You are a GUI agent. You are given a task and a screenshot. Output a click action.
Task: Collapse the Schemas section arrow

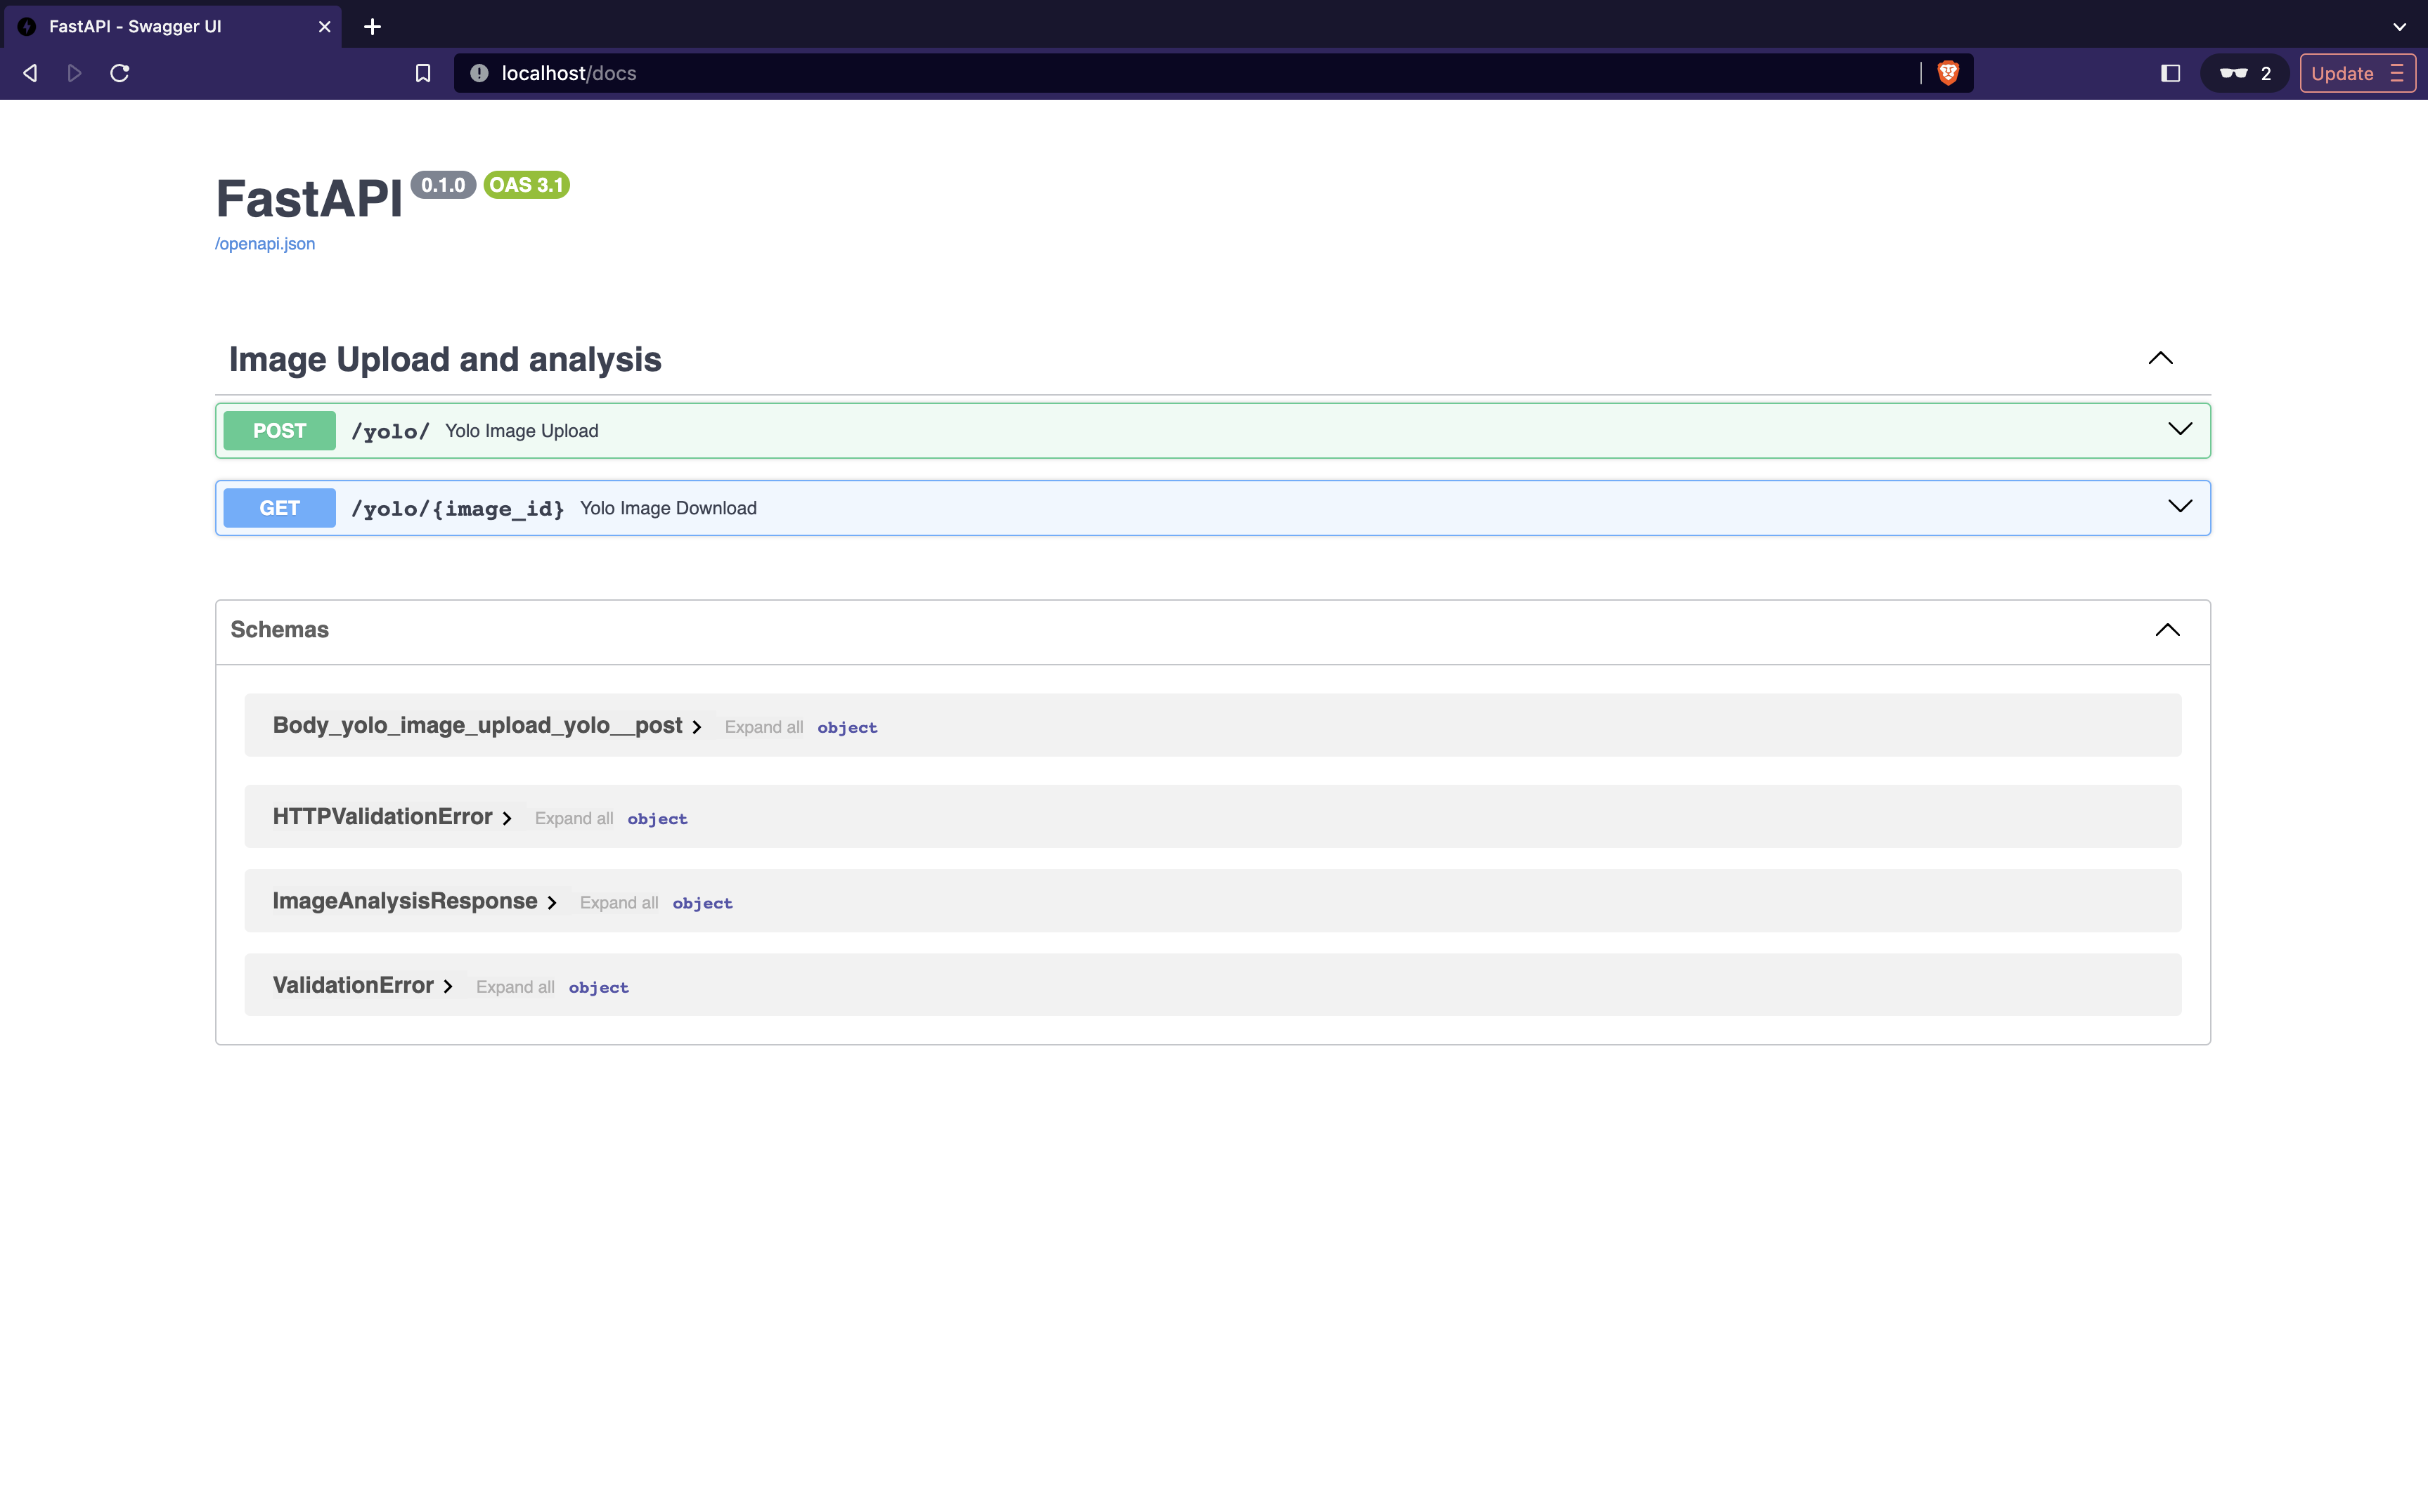click(2167, 630)
